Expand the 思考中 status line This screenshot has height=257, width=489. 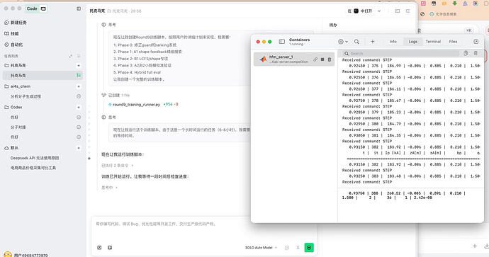pos(109,188)
